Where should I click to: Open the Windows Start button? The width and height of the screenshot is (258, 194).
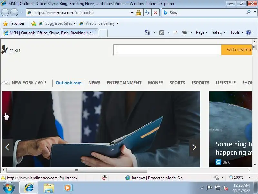coord(9,188)
